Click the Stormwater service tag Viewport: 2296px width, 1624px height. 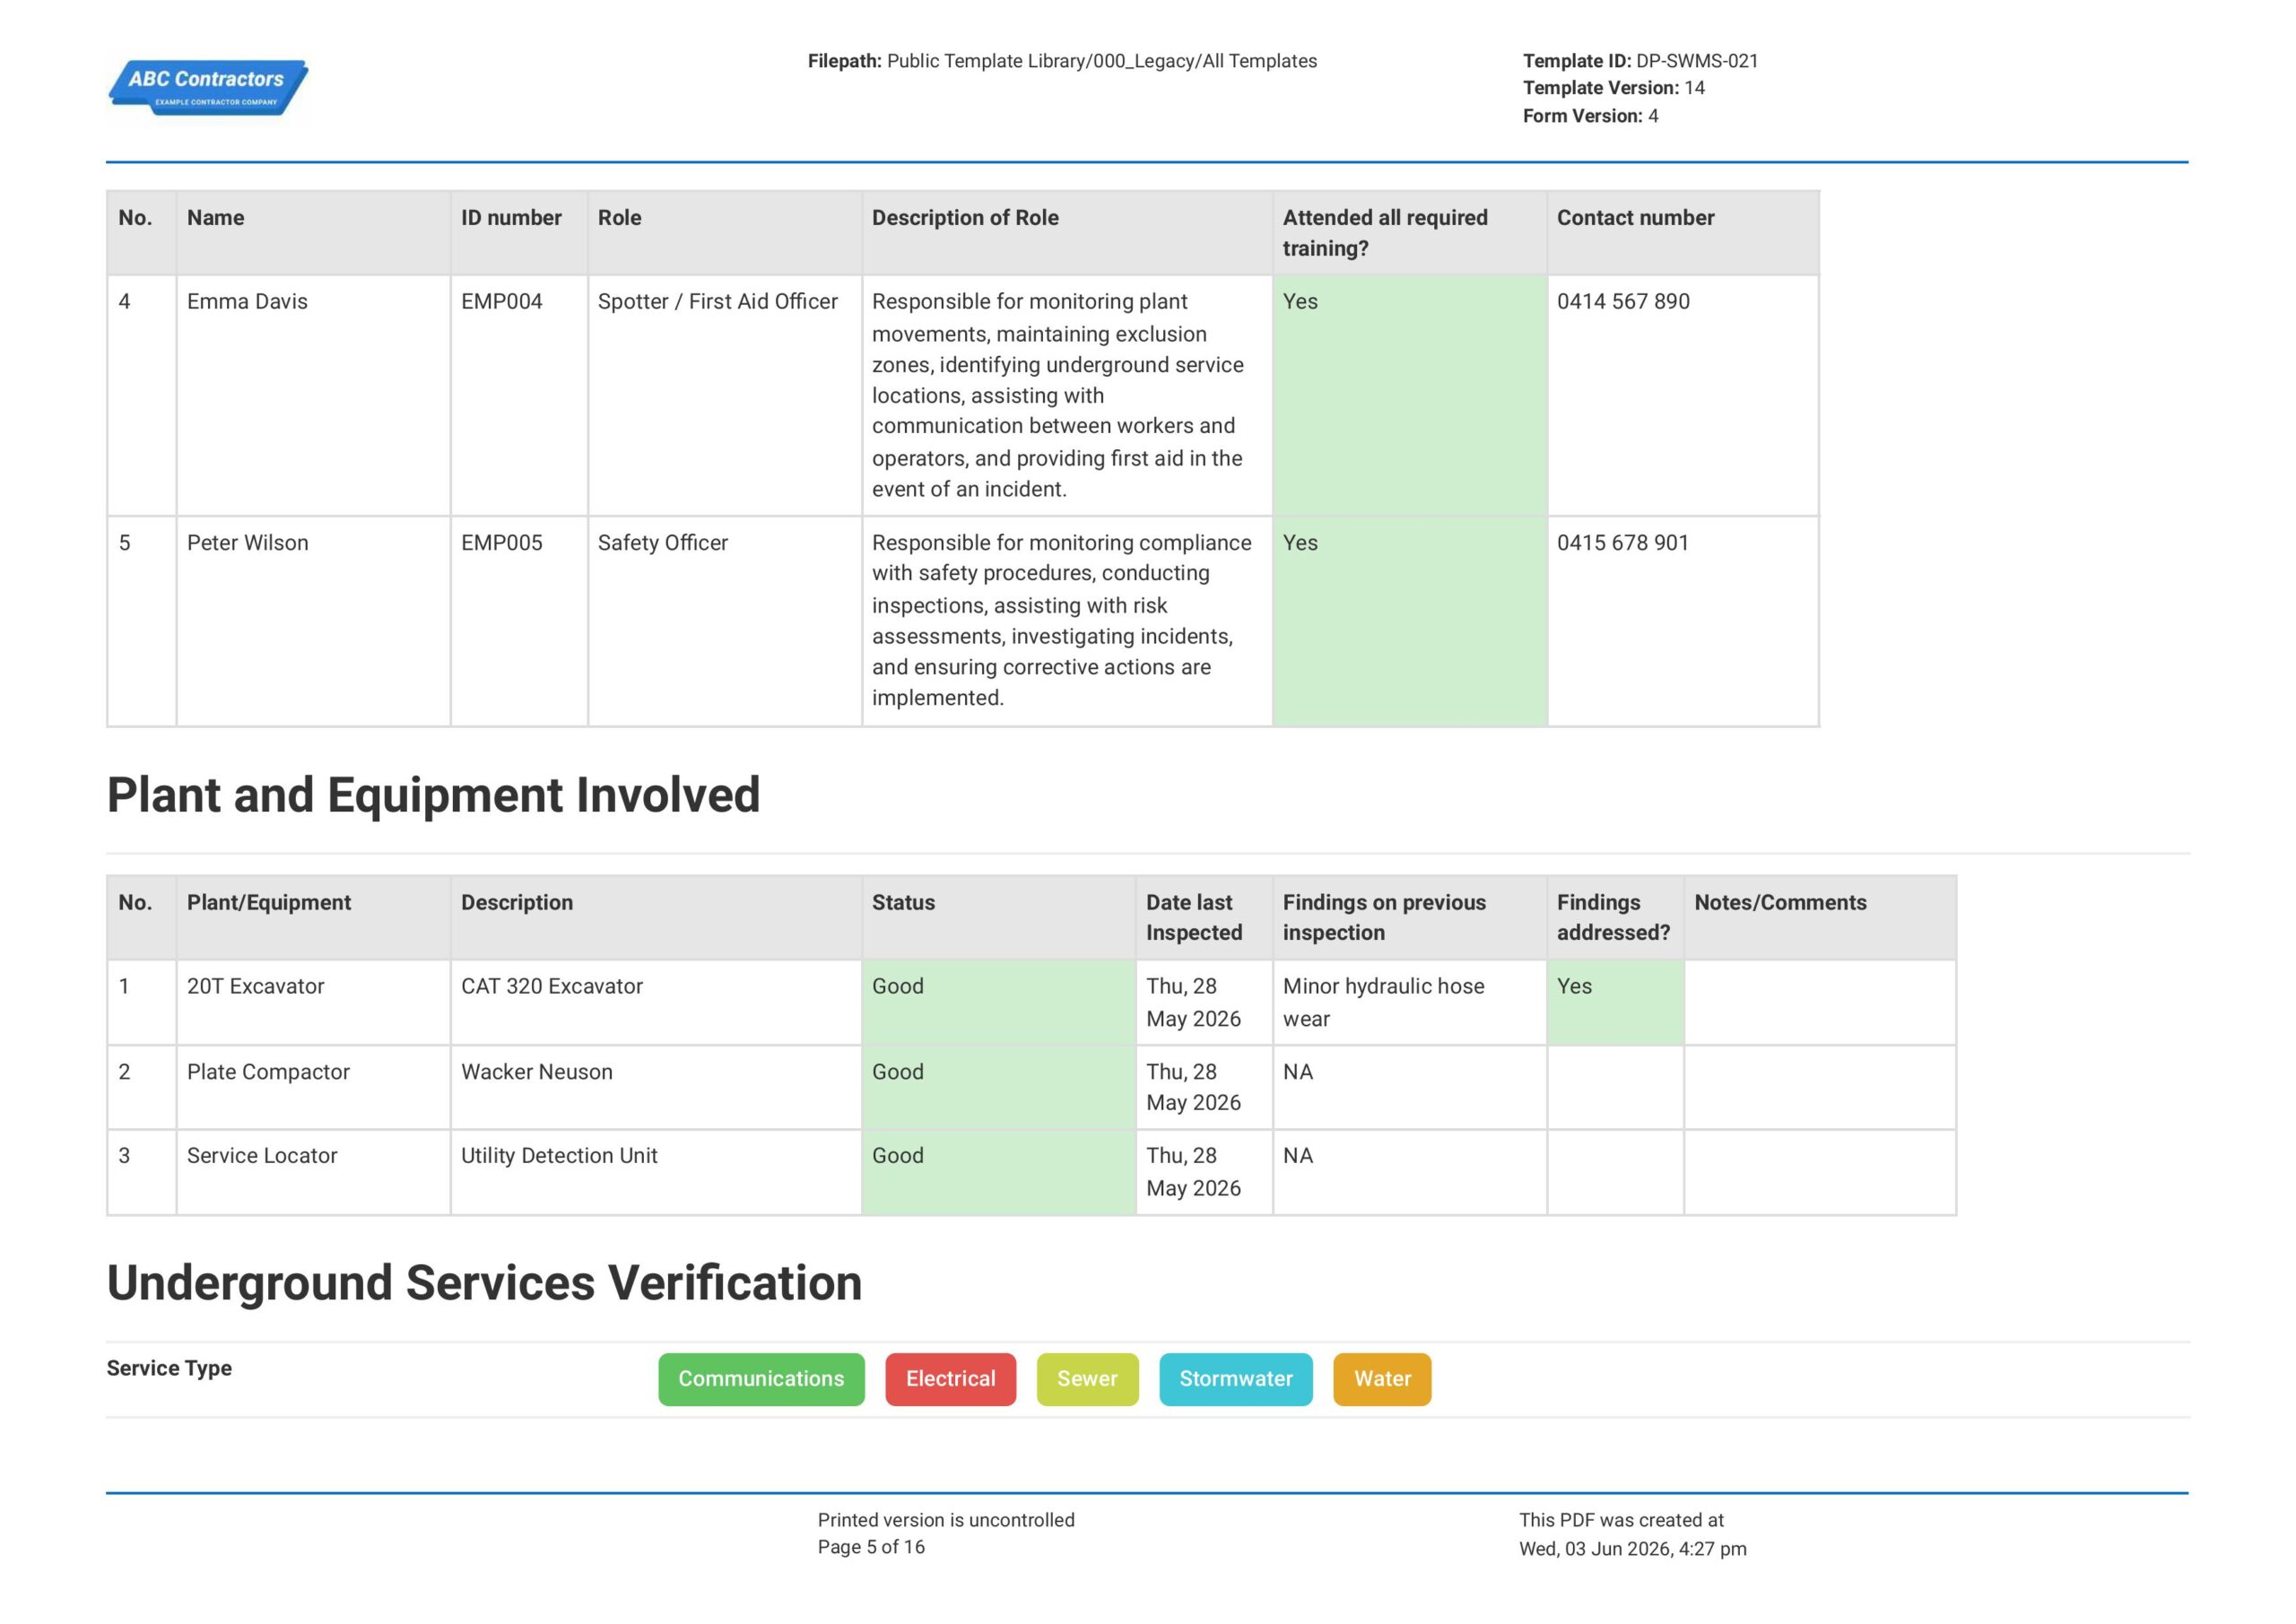[x=1236, y=1379]
